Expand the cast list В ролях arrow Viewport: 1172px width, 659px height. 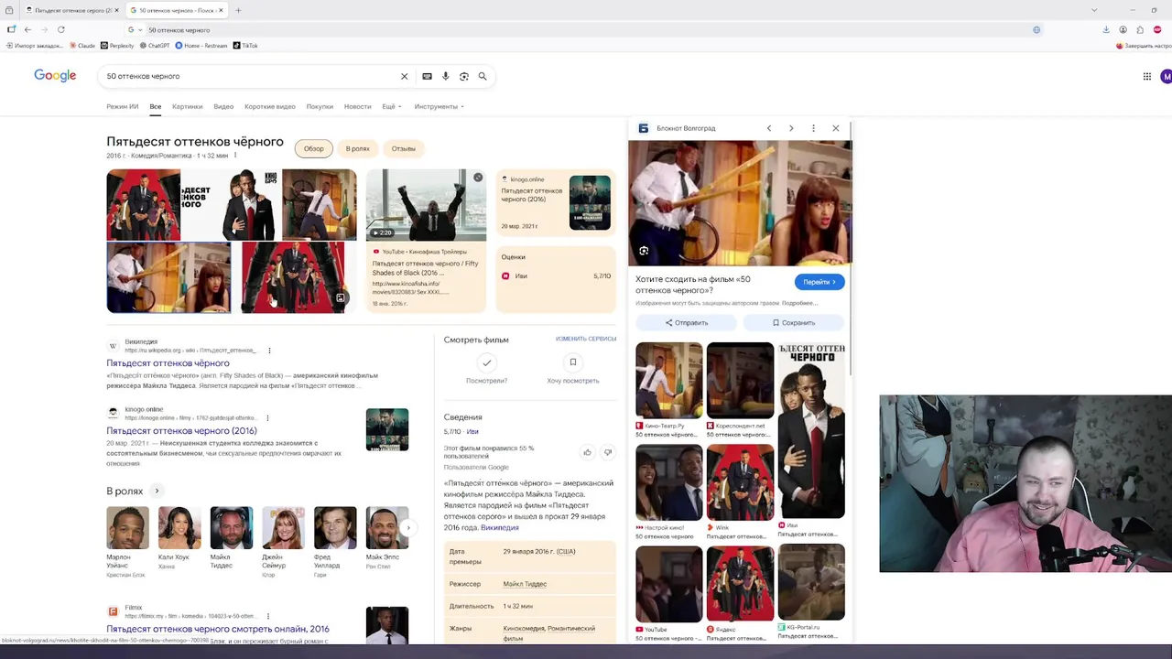[157, 491]
